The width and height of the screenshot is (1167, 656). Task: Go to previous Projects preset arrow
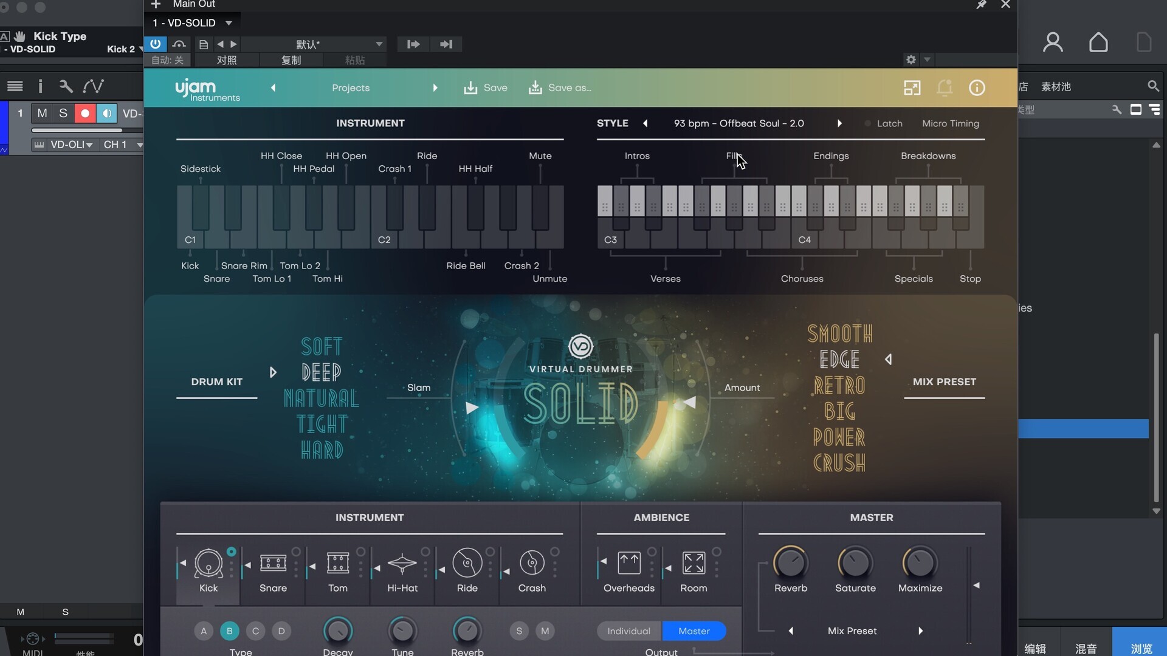(273, 88)
